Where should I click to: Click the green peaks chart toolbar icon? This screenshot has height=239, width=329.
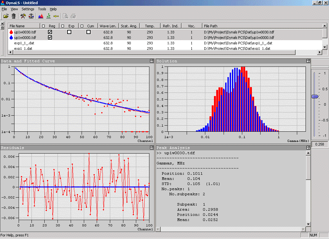coord(49,16)
